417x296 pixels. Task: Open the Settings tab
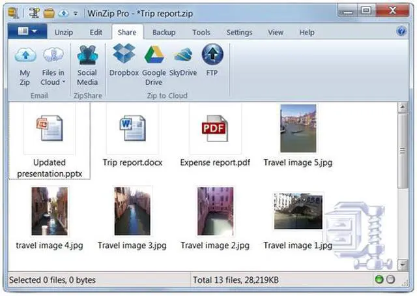pos(239,33)
